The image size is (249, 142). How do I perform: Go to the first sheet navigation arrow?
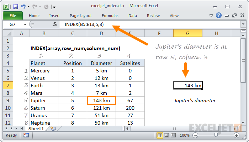tap(5, 128)
